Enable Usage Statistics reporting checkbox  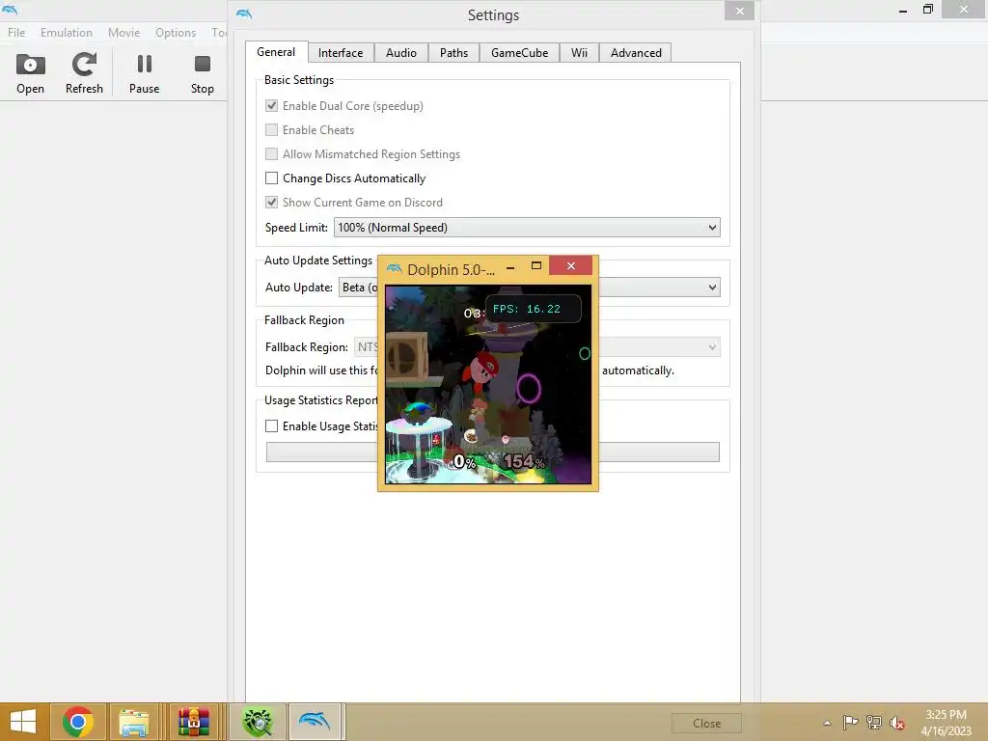271,425
